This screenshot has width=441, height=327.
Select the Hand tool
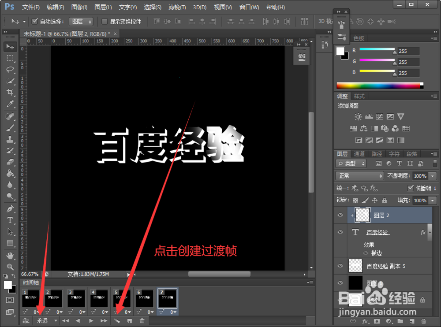pyautogui.click(x=10, y=256)
